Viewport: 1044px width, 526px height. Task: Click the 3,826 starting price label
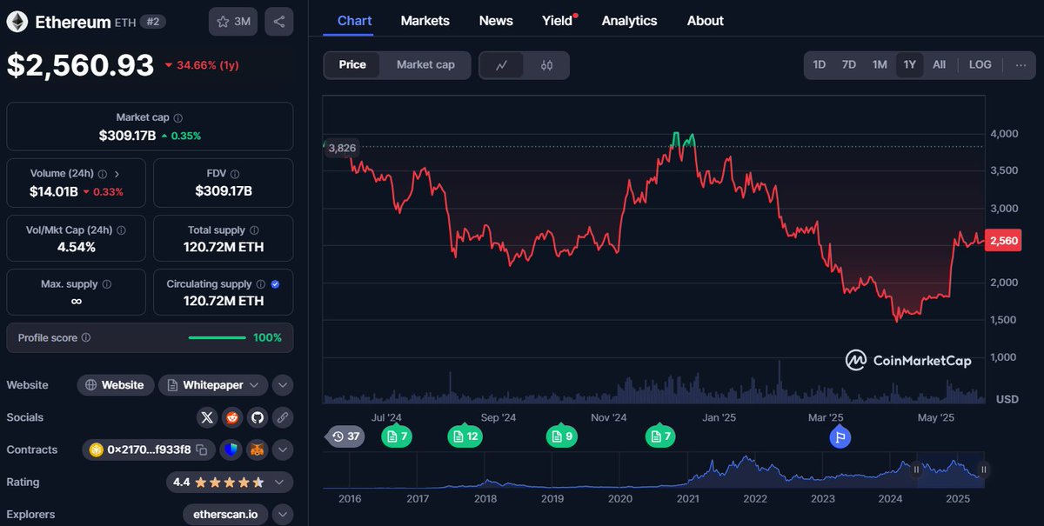coord(341,148)
